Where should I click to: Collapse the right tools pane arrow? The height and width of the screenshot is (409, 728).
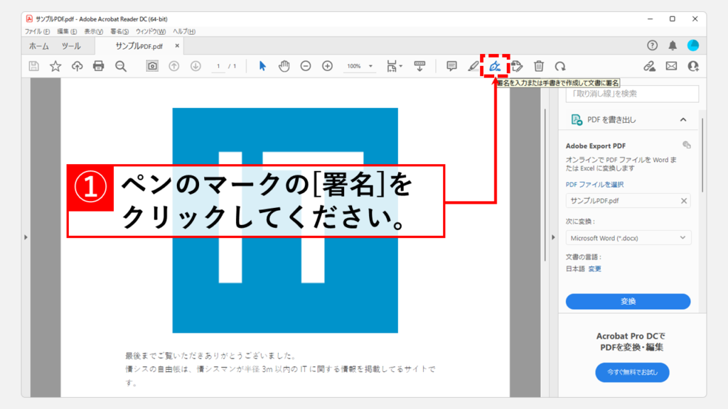tap(554, 237)
